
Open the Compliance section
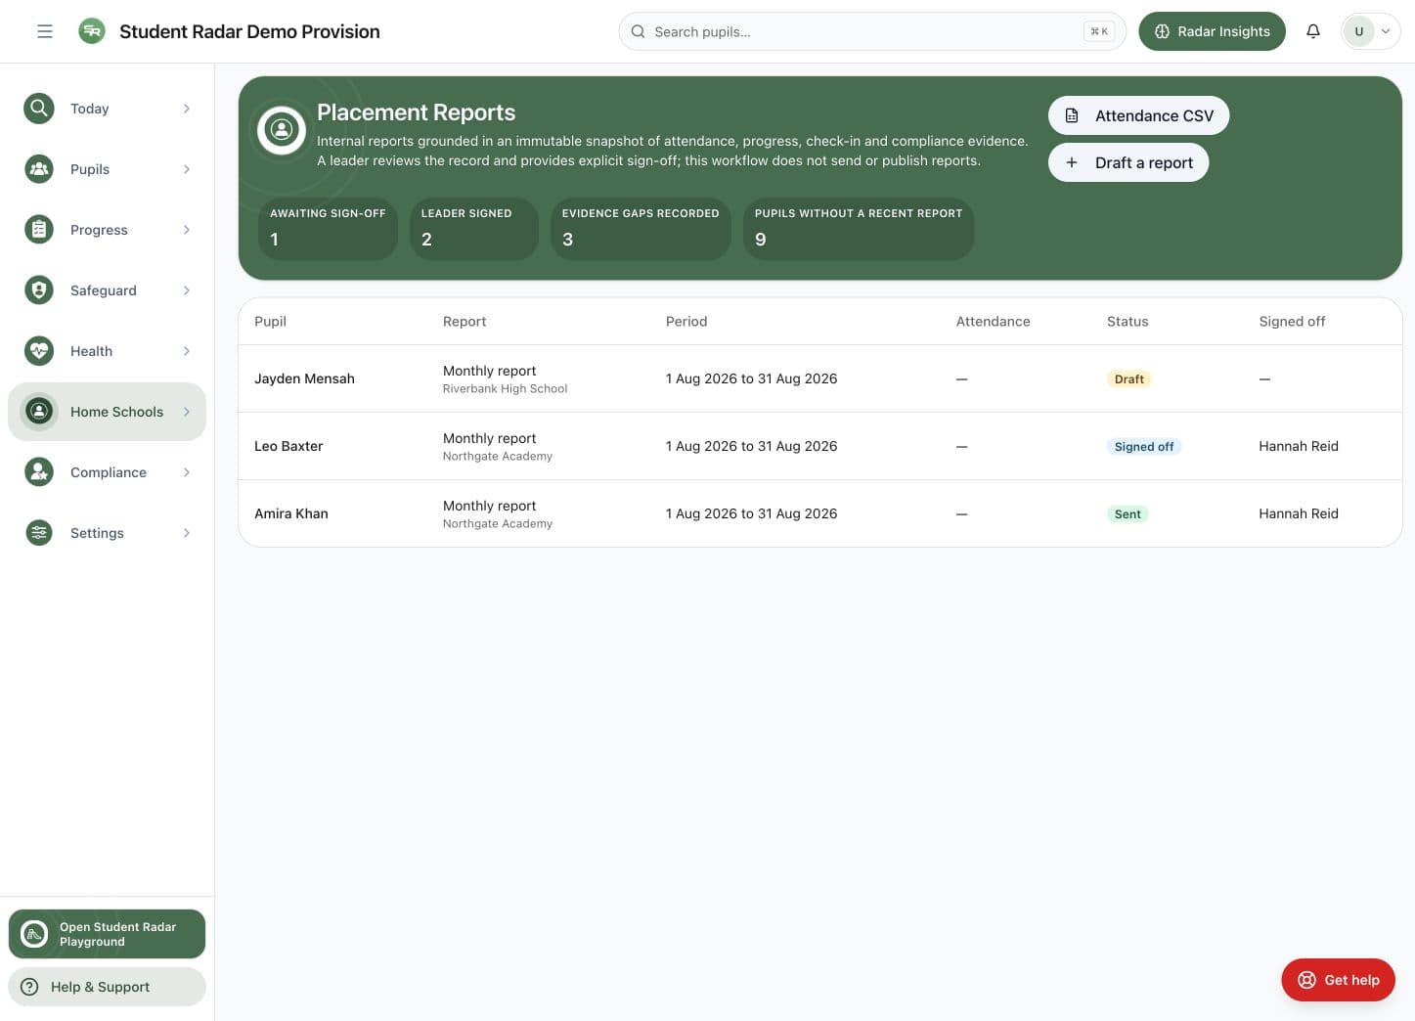tap(107, 472)
